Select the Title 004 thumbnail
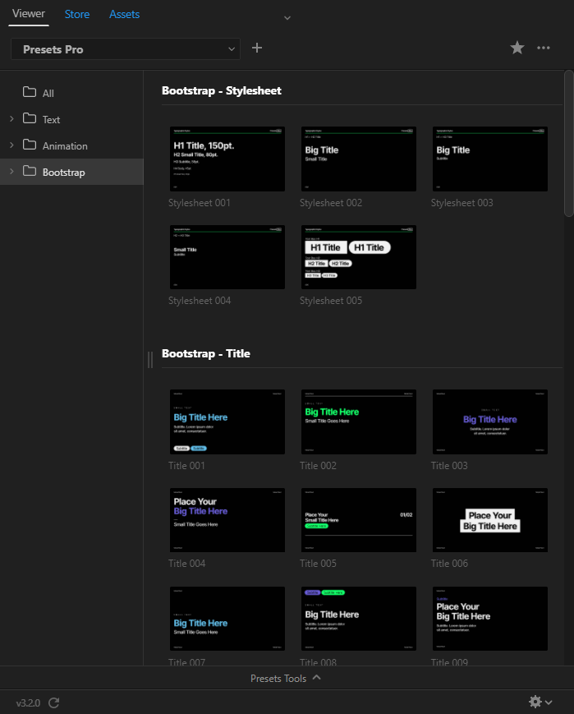 227,520
